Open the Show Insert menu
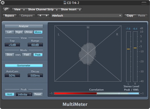Image resolution: width=150 pixels, height=109 pixels. click(70, 9)
